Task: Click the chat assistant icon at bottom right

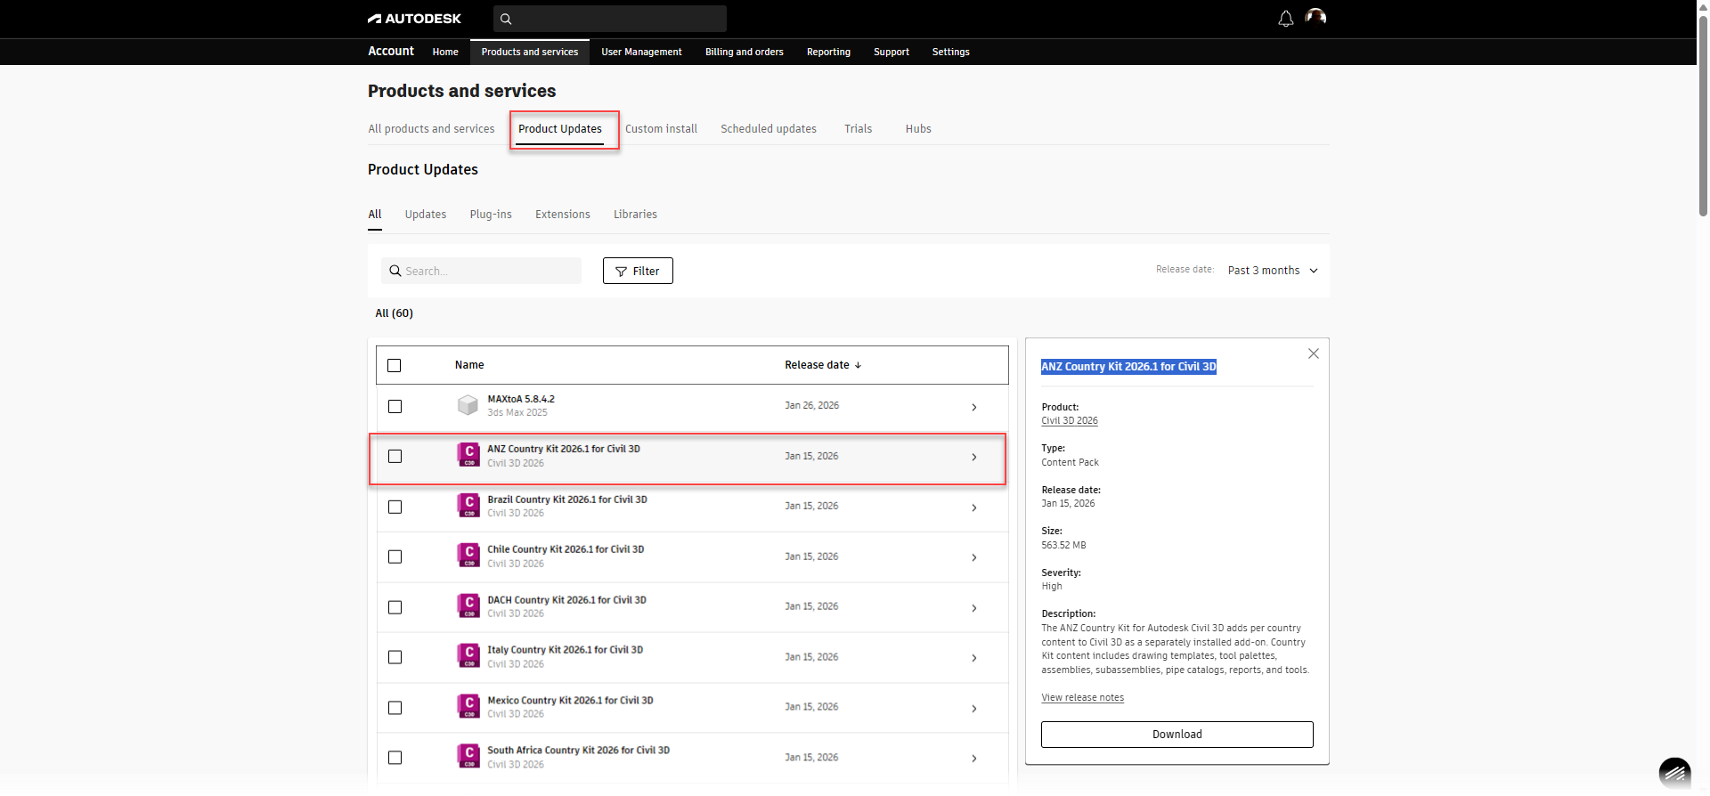Action: tap(1674, 773)
